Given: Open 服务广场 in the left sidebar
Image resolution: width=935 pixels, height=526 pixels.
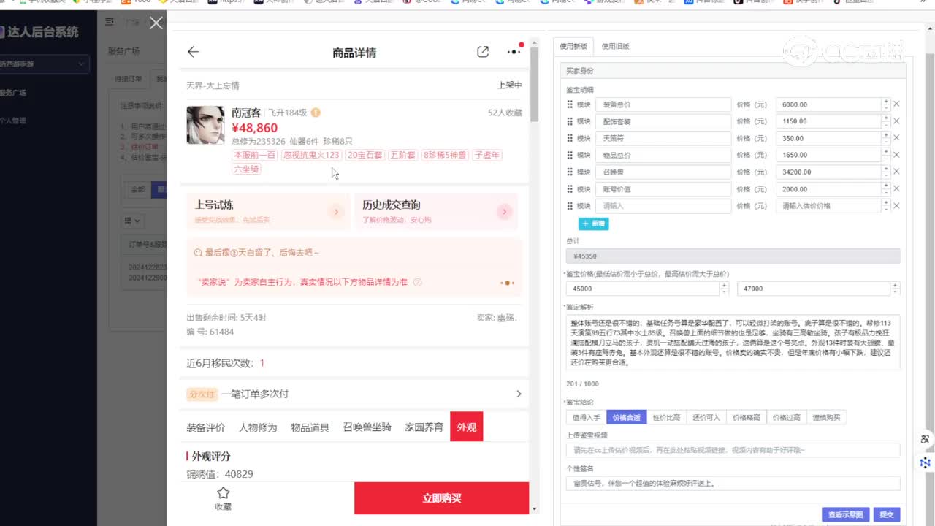Looking at the screenshot, I should tap(13, 93).
